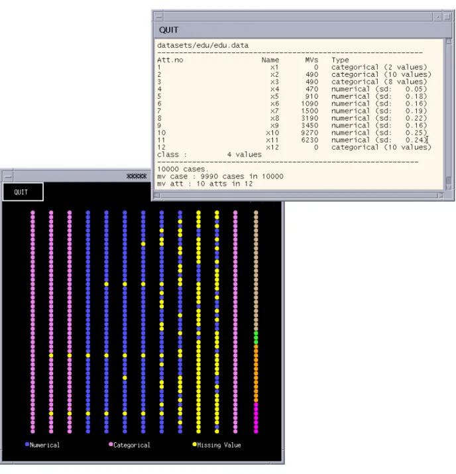Click orange segment in class column
Image resolution: width=456 pixels, height=474 pixels.
256,373
